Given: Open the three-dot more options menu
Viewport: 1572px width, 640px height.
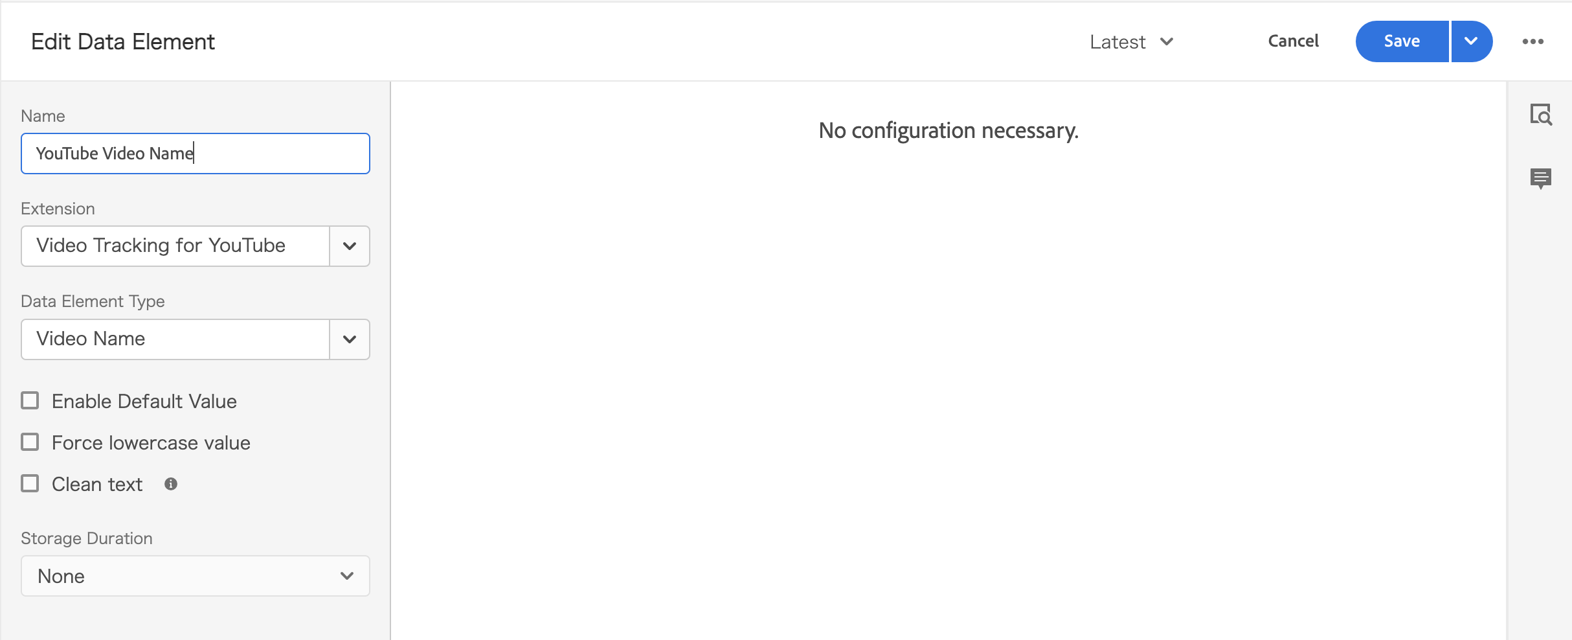Looking at the screenshot, I should click(x=1533, y=41).
